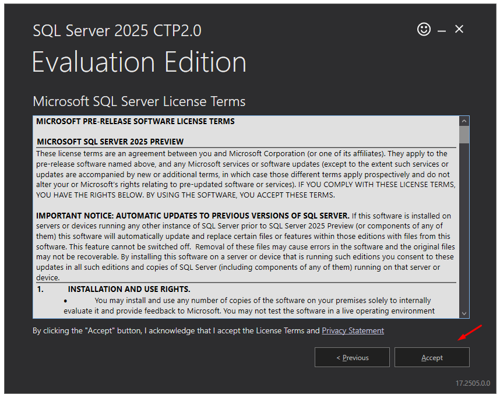This screenshot has height=398, width=500.
Task: Click the Microsoft SQL Server License Terms label
Action: (139, 101)
